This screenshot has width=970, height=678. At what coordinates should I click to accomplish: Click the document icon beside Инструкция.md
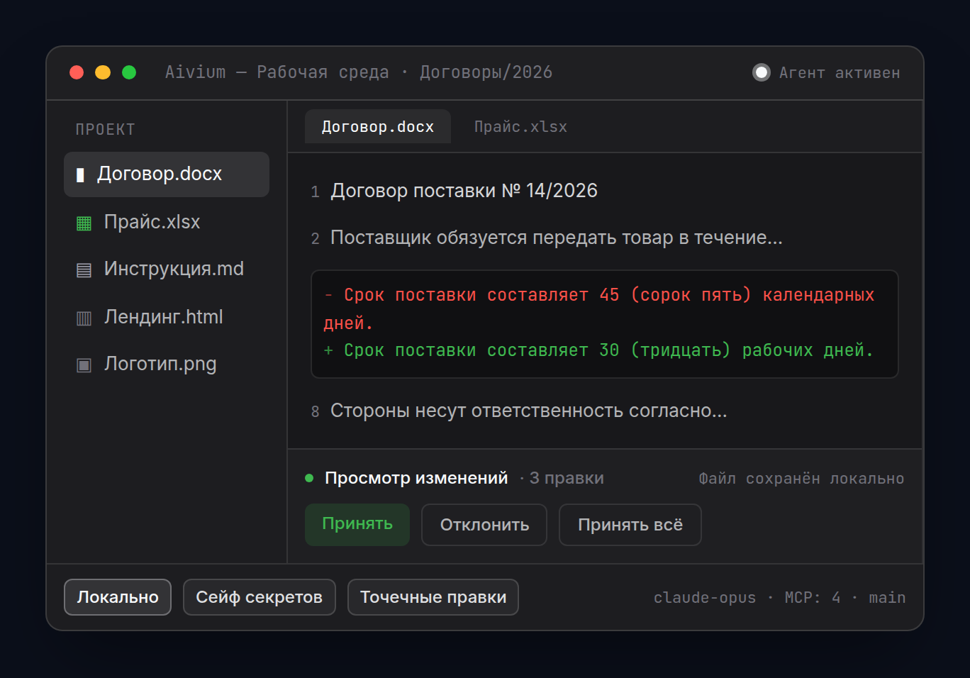tap(84, 269)
